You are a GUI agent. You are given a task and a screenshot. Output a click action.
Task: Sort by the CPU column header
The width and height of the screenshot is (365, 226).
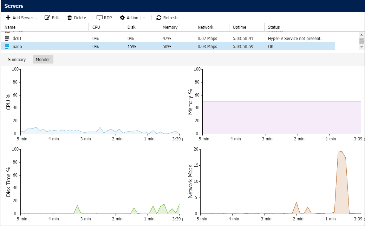coord(96,27)
